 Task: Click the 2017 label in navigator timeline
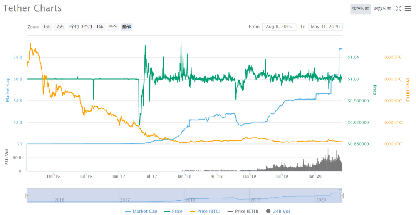125,200
